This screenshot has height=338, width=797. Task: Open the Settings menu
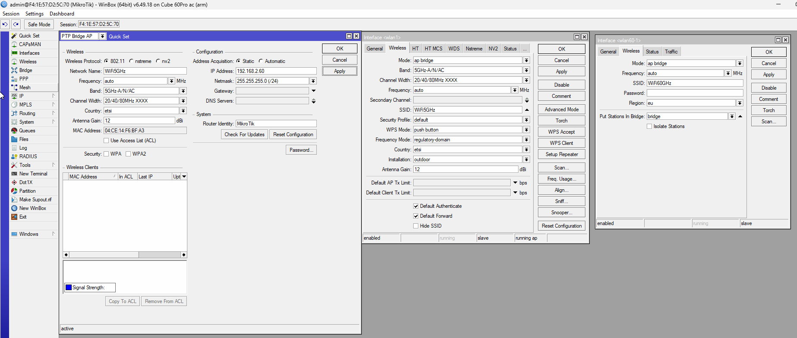[35, 14]
